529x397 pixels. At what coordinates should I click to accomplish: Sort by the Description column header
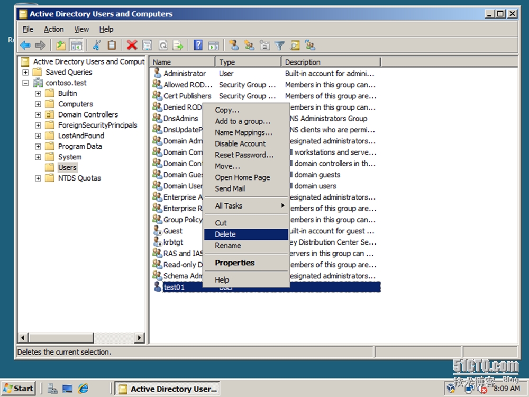pyautogui.click(x=331, y=62)
